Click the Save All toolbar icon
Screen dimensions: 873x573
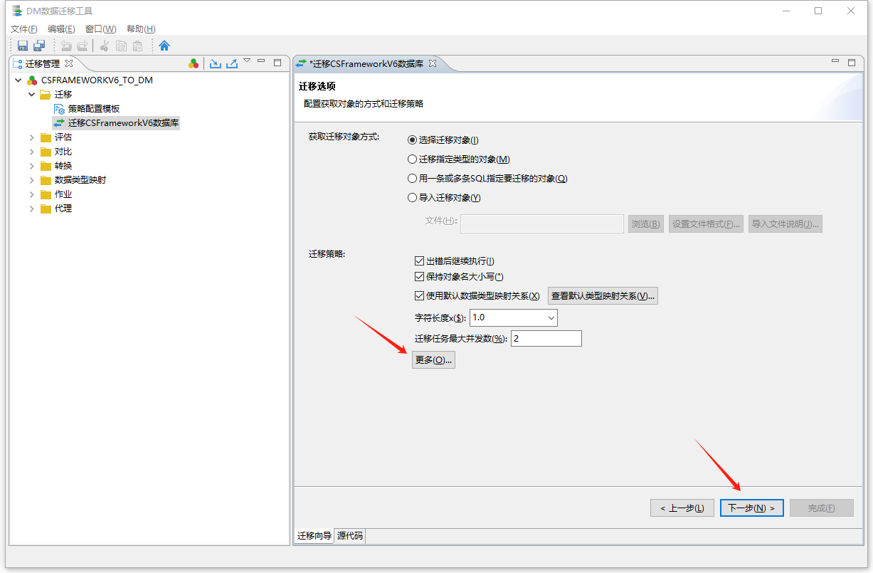39,46
